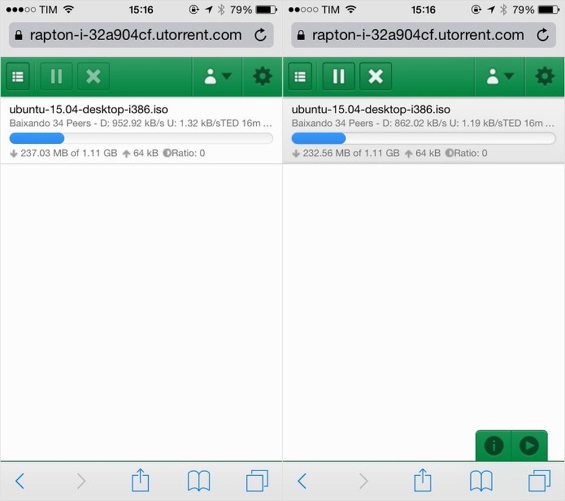565x501 pixels.
Task: Open torrent list menu in right phone
Action: coord(300,76)
